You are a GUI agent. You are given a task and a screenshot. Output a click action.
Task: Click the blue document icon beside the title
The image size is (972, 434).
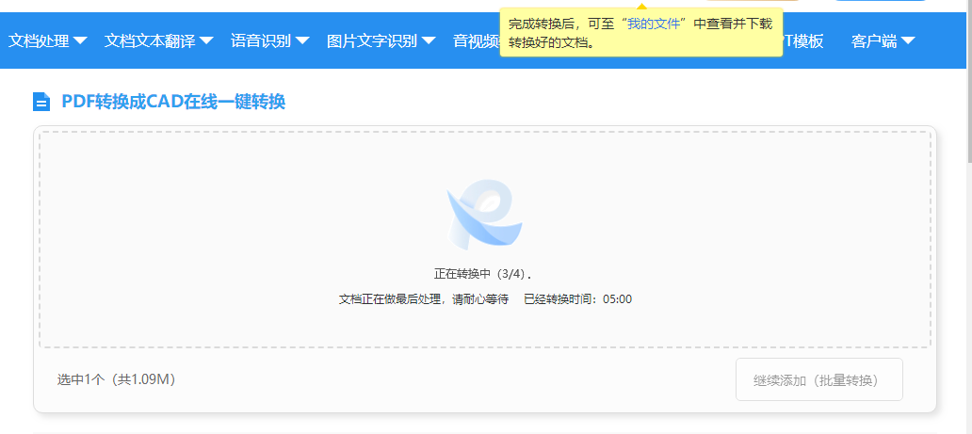(41, 101)
